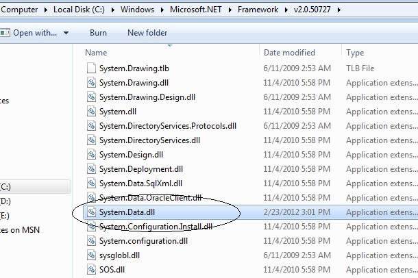Click the Type column header

355,53
